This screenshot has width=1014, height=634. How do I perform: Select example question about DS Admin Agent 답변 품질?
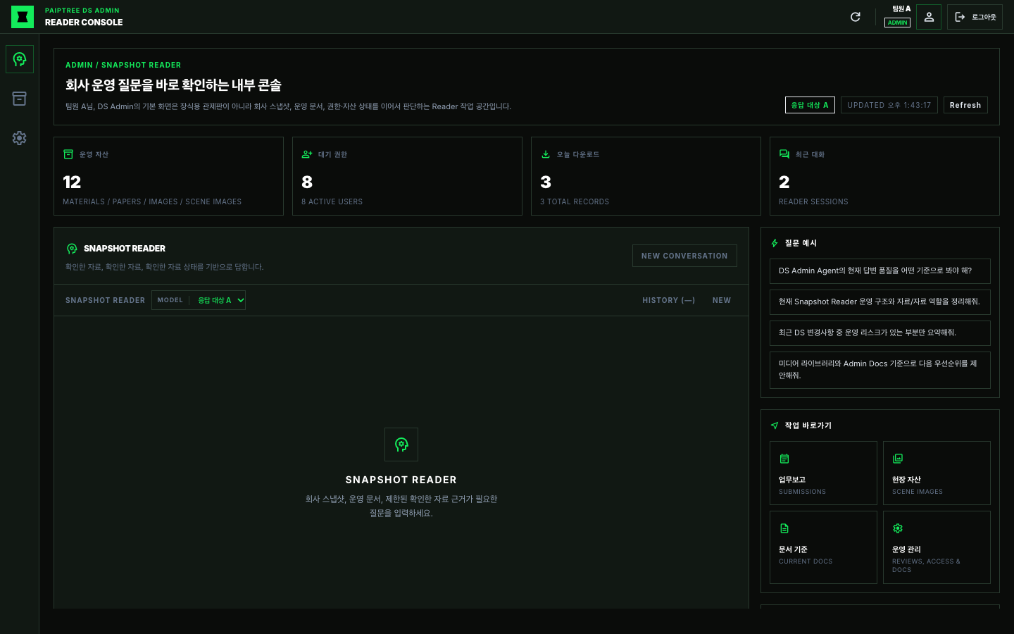880,271
